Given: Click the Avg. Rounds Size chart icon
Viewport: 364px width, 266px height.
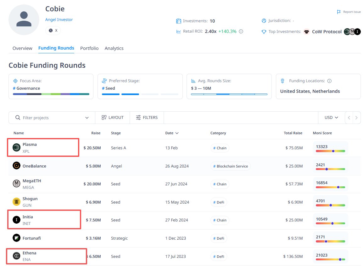Looking at the screenshot, I should pos(193,81).
